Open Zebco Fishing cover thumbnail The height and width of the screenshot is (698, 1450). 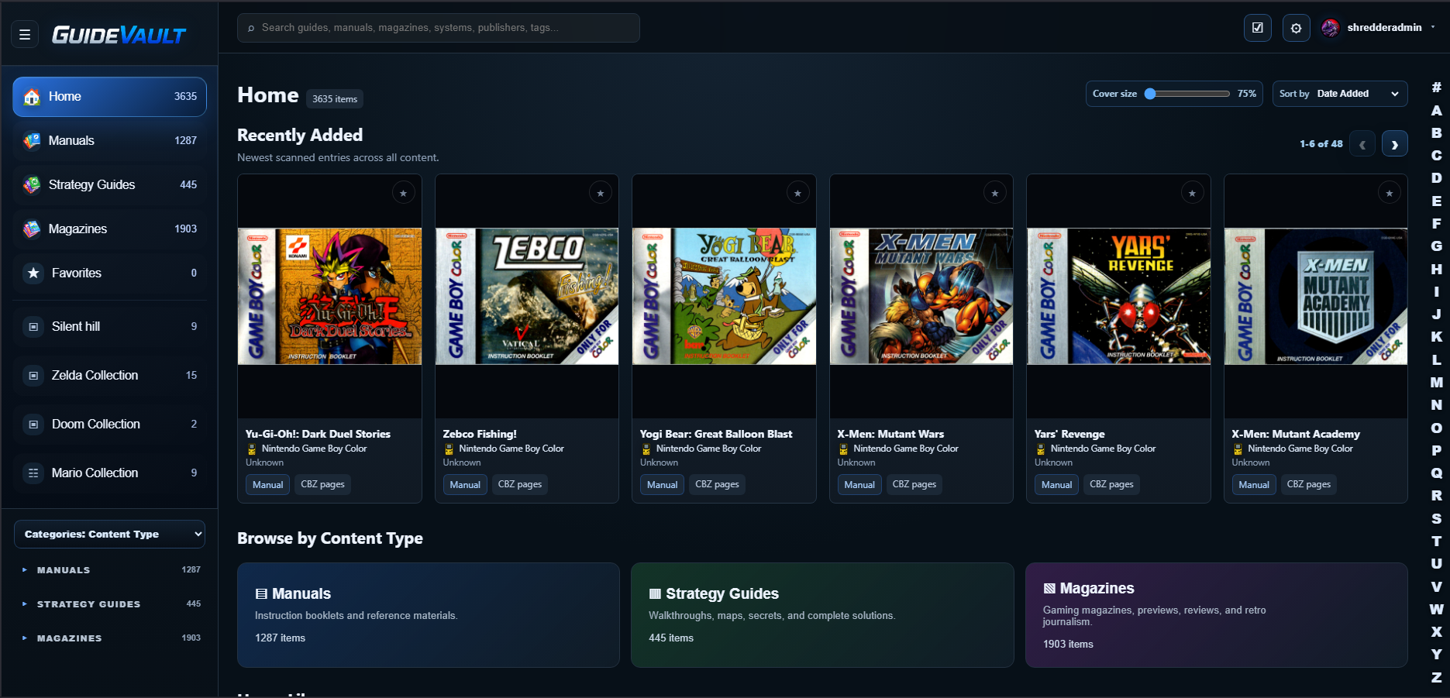coord(527,297)
